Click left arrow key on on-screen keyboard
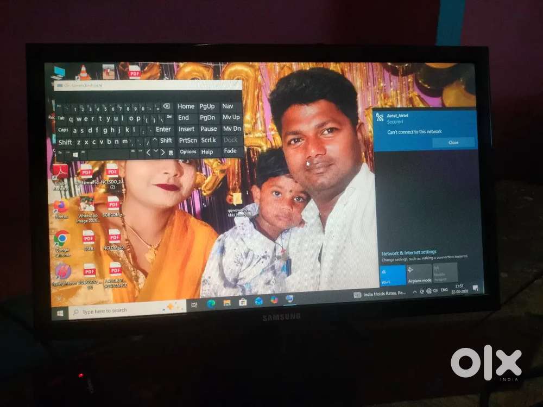Screen dimensions: 543x407 (x=148, y=152)
